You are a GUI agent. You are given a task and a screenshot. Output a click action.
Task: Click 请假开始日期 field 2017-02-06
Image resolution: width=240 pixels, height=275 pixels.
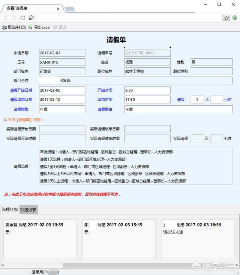pos(62,90)
